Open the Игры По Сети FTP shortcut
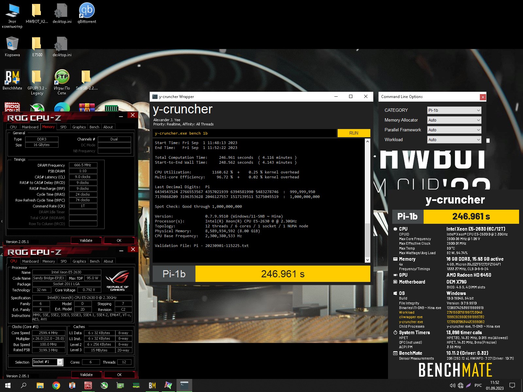This screenshot has width=523, height=392. 62,82
